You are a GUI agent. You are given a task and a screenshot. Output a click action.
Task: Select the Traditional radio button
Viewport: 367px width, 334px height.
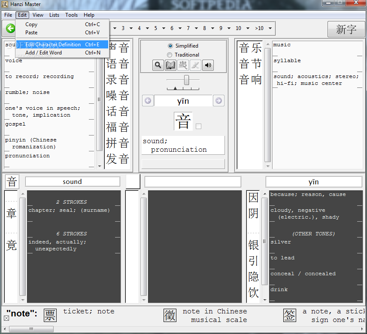click(x=170, y=55)
